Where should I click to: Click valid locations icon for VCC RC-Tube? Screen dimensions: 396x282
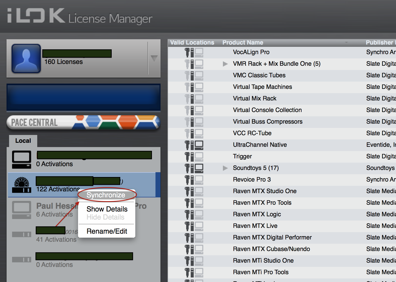[x=194, y=133]
